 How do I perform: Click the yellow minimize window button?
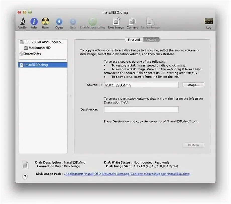point(25,12)
